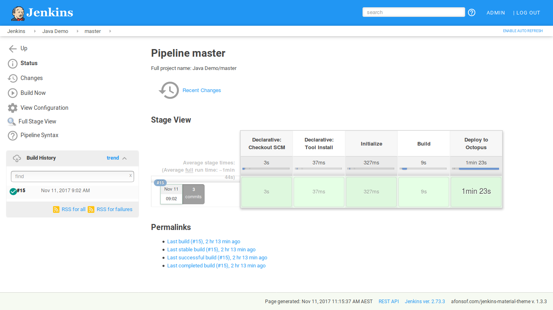Screen dimensions: 553x310
Task: Open Pipeline Syntax help icon
Action: pyautogui.click(x=12, y=135)
